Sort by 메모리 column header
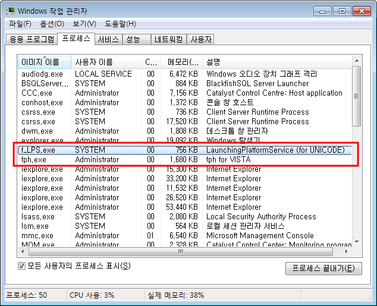This screenshot has height=306, width=377. [x=182, y=62]
